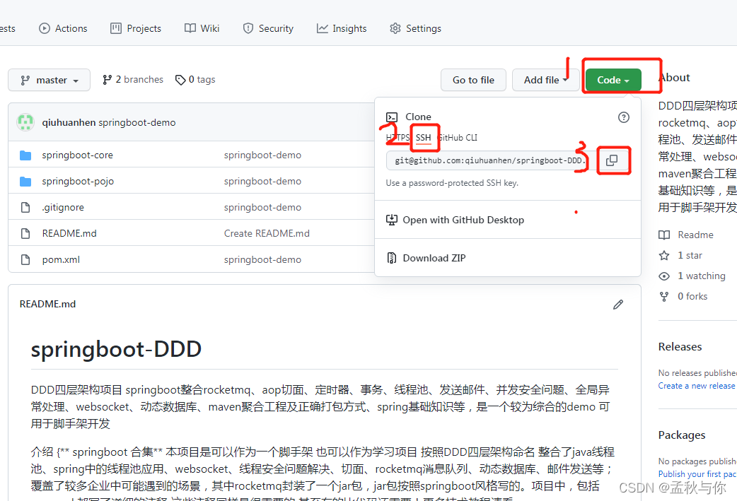Click the Insights graph icon
The width and height of the screenshot is (737, 501).
322,28
